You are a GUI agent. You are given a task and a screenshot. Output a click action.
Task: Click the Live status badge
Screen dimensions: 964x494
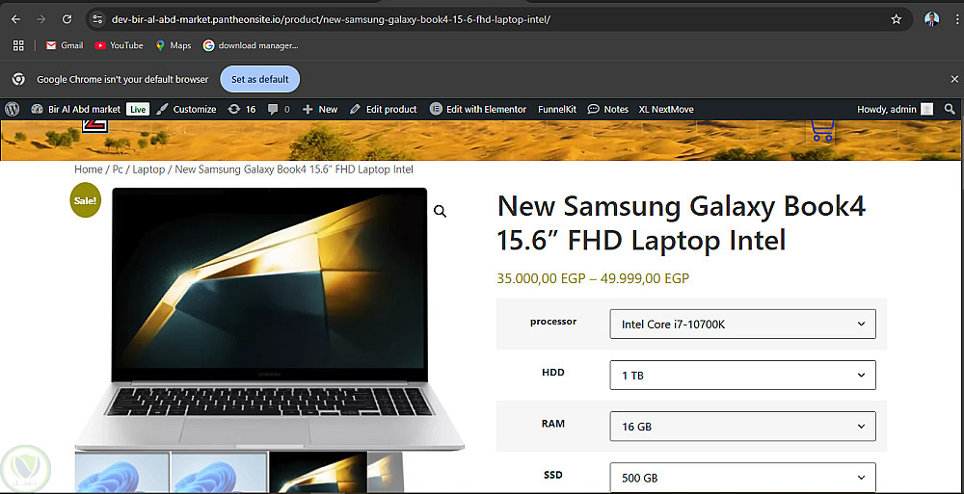[x=138, y=110]
